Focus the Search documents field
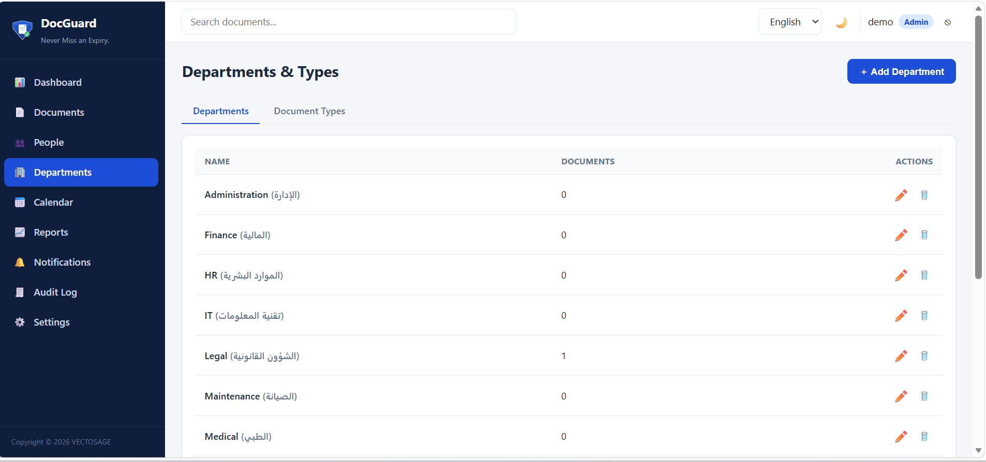 349,22
